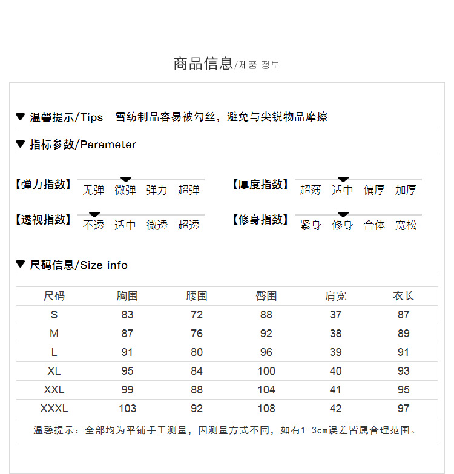Click the 衣长 column header
This screenshot has height=474, width=454.
click(x=404, y=296)
